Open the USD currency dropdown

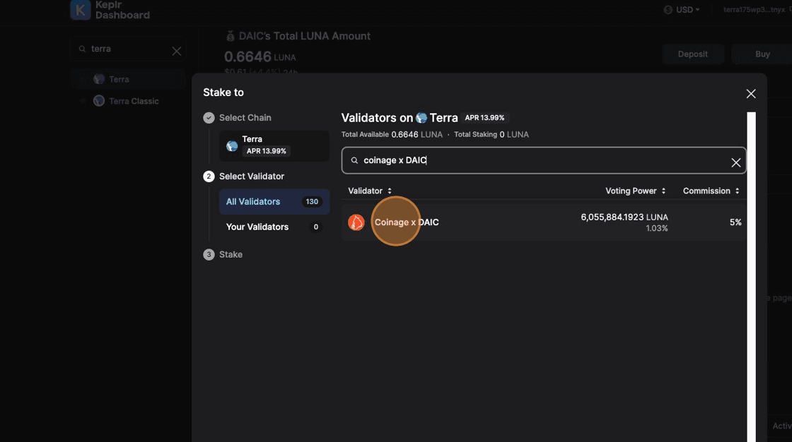click(x=682, y=10)
